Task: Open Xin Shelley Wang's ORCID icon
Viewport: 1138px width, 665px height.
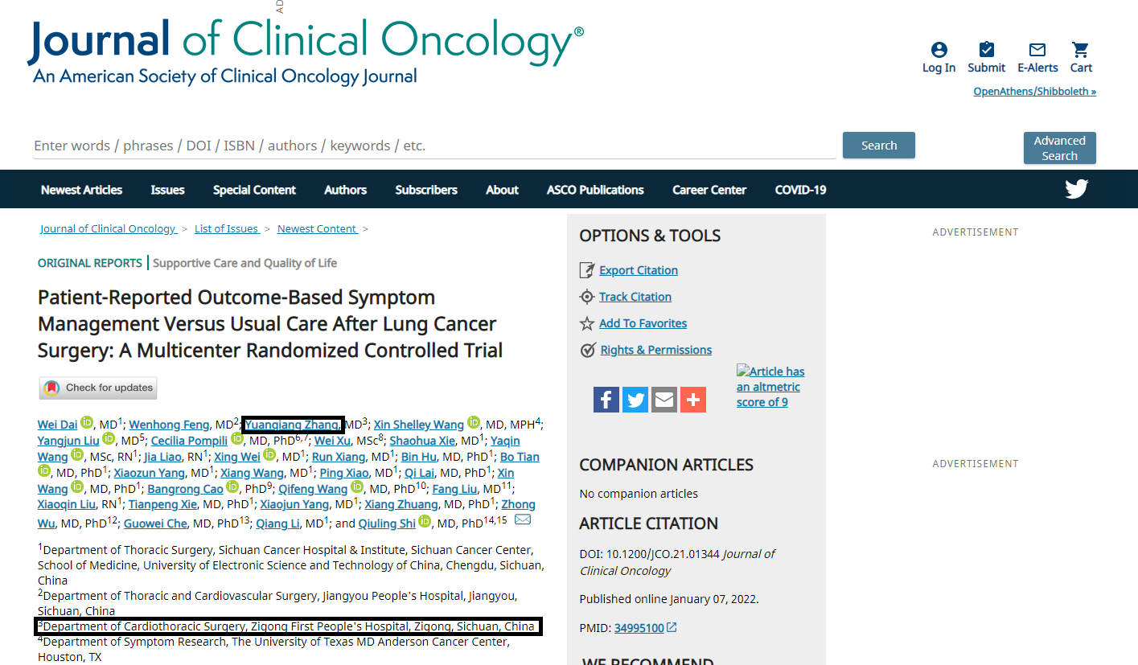Action: 474,423
